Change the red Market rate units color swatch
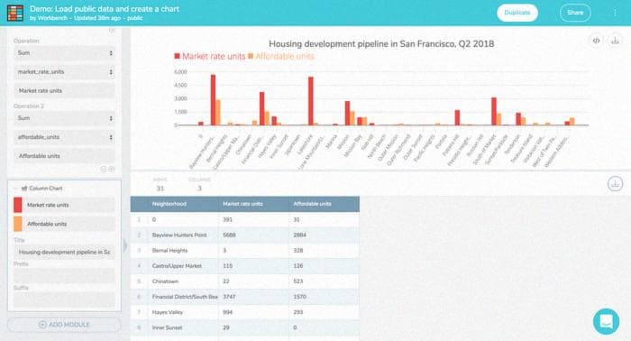Image resolution: width=631 pixels, height=341 pixels. tap(18, 205)
